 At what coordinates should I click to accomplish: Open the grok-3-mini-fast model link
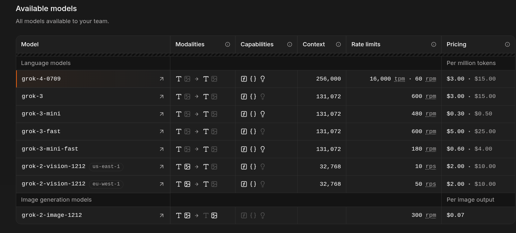(50, 149)
